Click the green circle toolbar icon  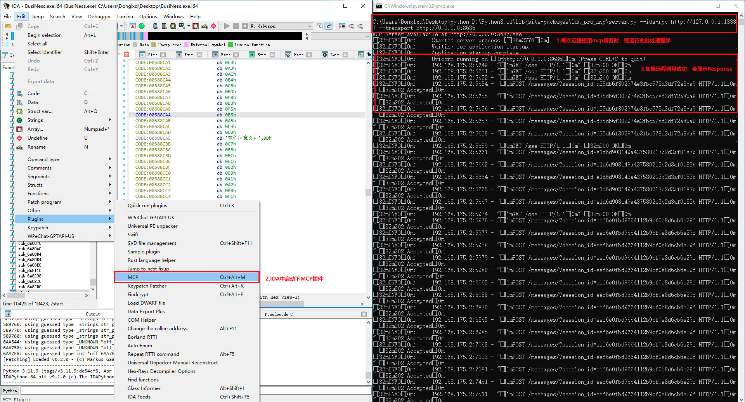click(142, 26)
